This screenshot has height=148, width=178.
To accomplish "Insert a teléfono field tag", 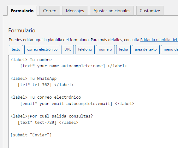I will (x=85, y=50).
